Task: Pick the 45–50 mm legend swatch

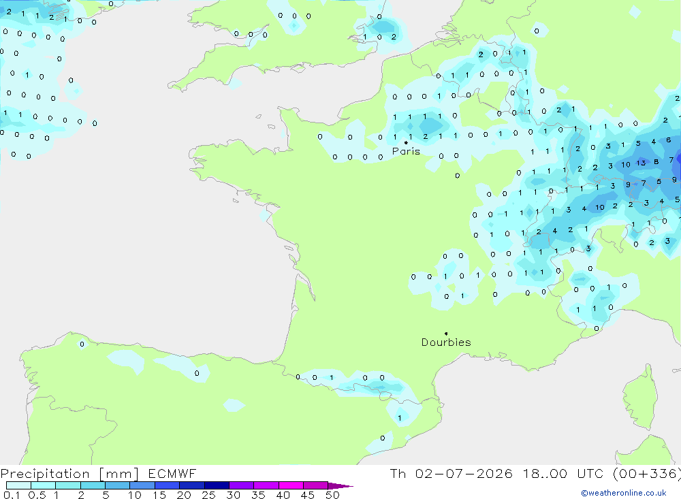Action: [x=316, y=485]
